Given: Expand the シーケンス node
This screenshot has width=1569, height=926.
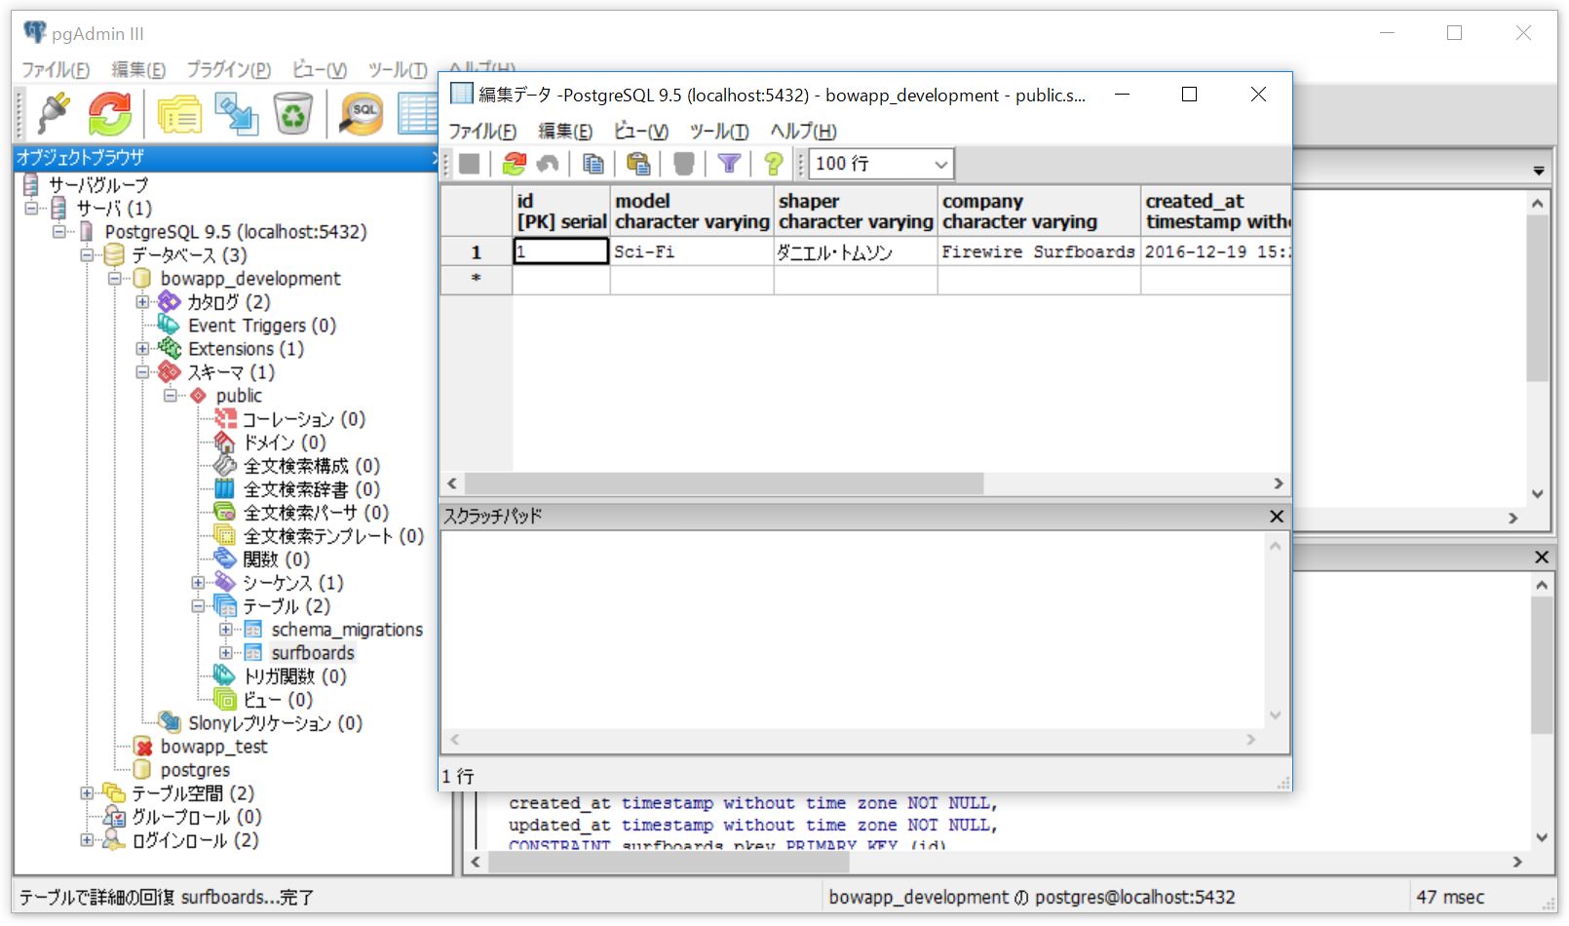Looking at the screenshot, I should [199, 582].
